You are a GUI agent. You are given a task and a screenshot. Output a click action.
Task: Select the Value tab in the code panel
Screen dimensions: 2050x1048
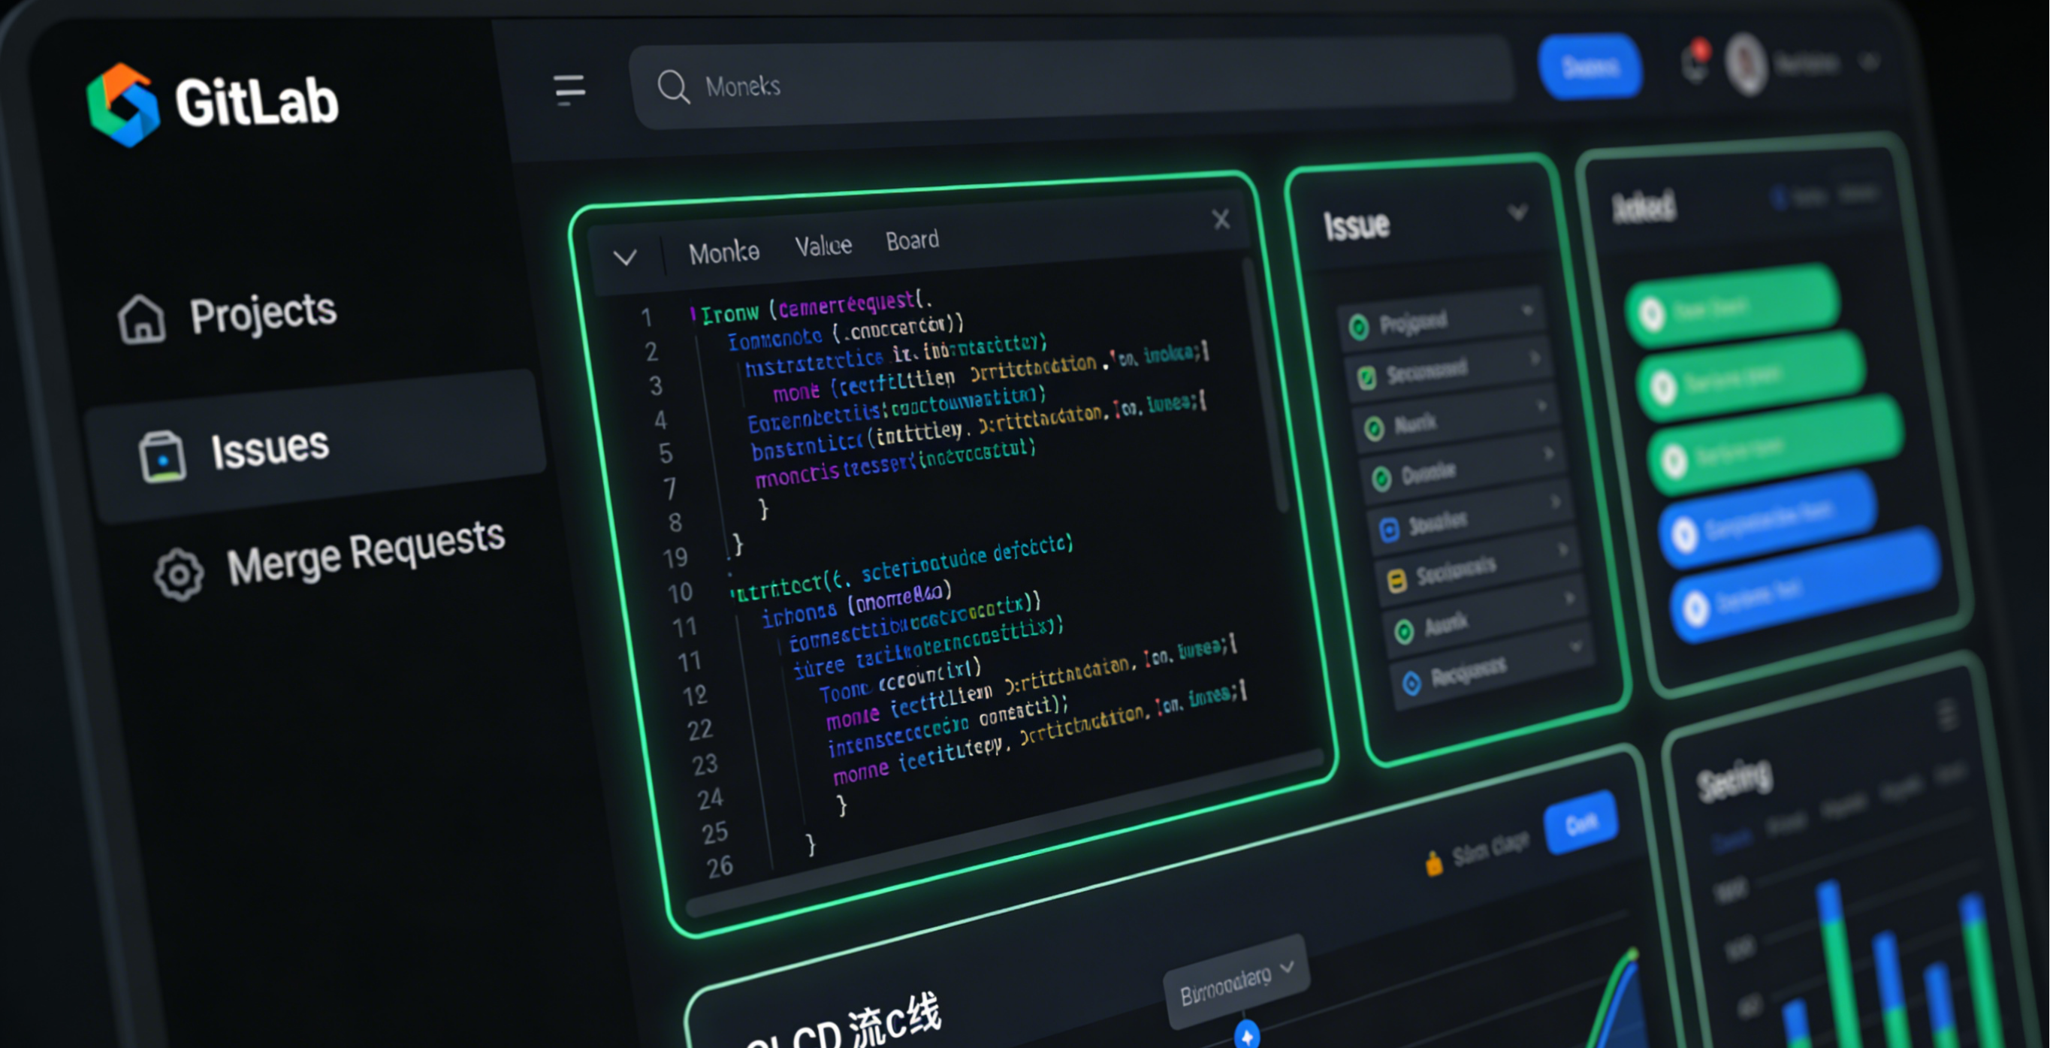click(823, 246)
